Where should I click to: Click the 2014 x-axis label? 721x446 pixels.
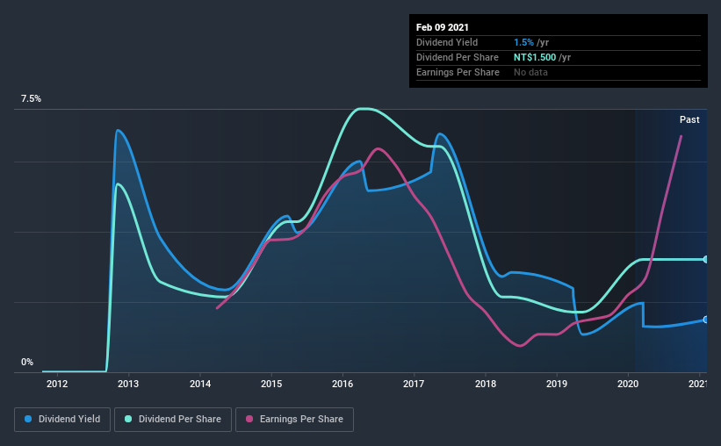[x=200, y=384]
